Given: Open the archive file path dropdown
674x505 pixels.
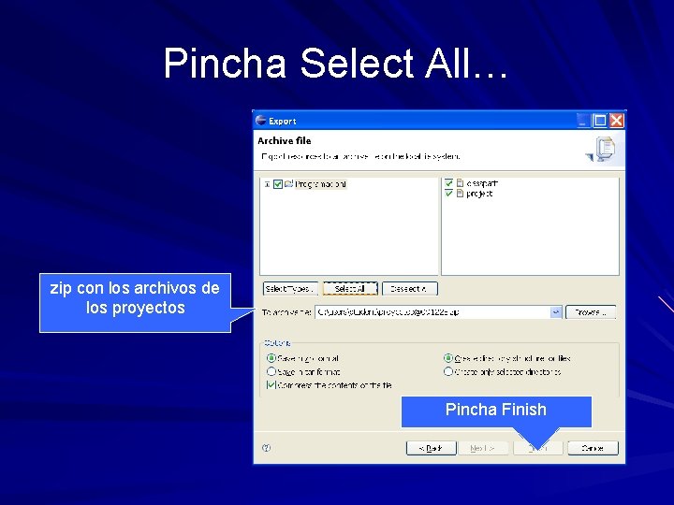Looking at the screenshot, I should point(556,312).
